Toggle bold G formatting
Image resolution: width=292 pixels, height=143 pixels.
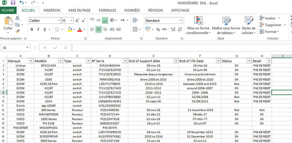click(32, 30)
